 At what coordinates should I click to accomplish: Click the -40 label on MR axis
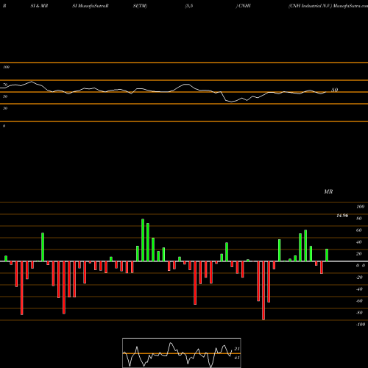(x=359, y=289)
